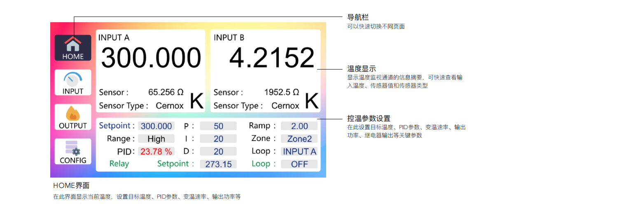Viewport: 621px width, 213px height.
Task: Select the green Relay label
Action: click(x=119, y=164)
